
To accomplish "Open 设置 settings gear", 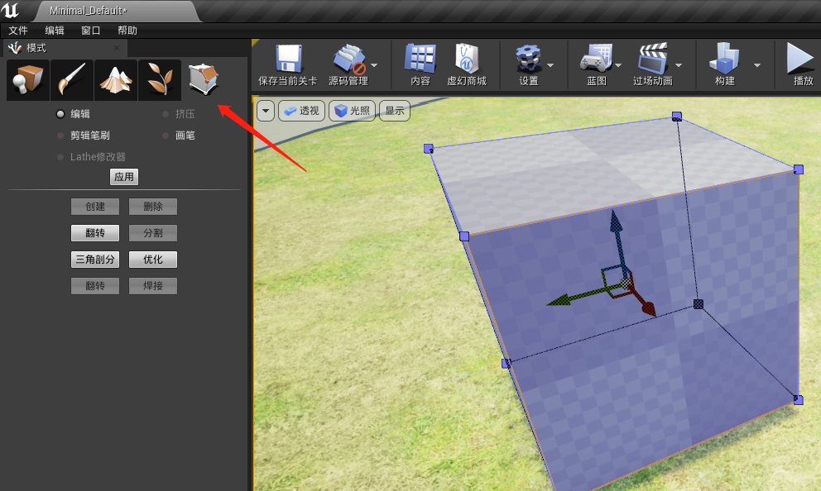I will [528, 65].
